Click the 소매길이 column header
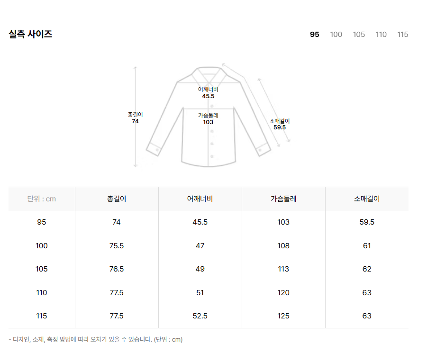 pyautogui.click(x=367, y=199)
